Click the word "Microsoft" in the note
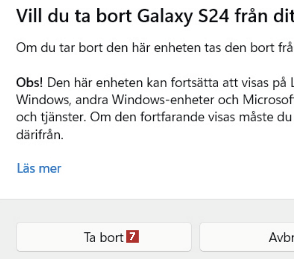The width and height of the screenshot is (294, 259). tap(269, 99)
